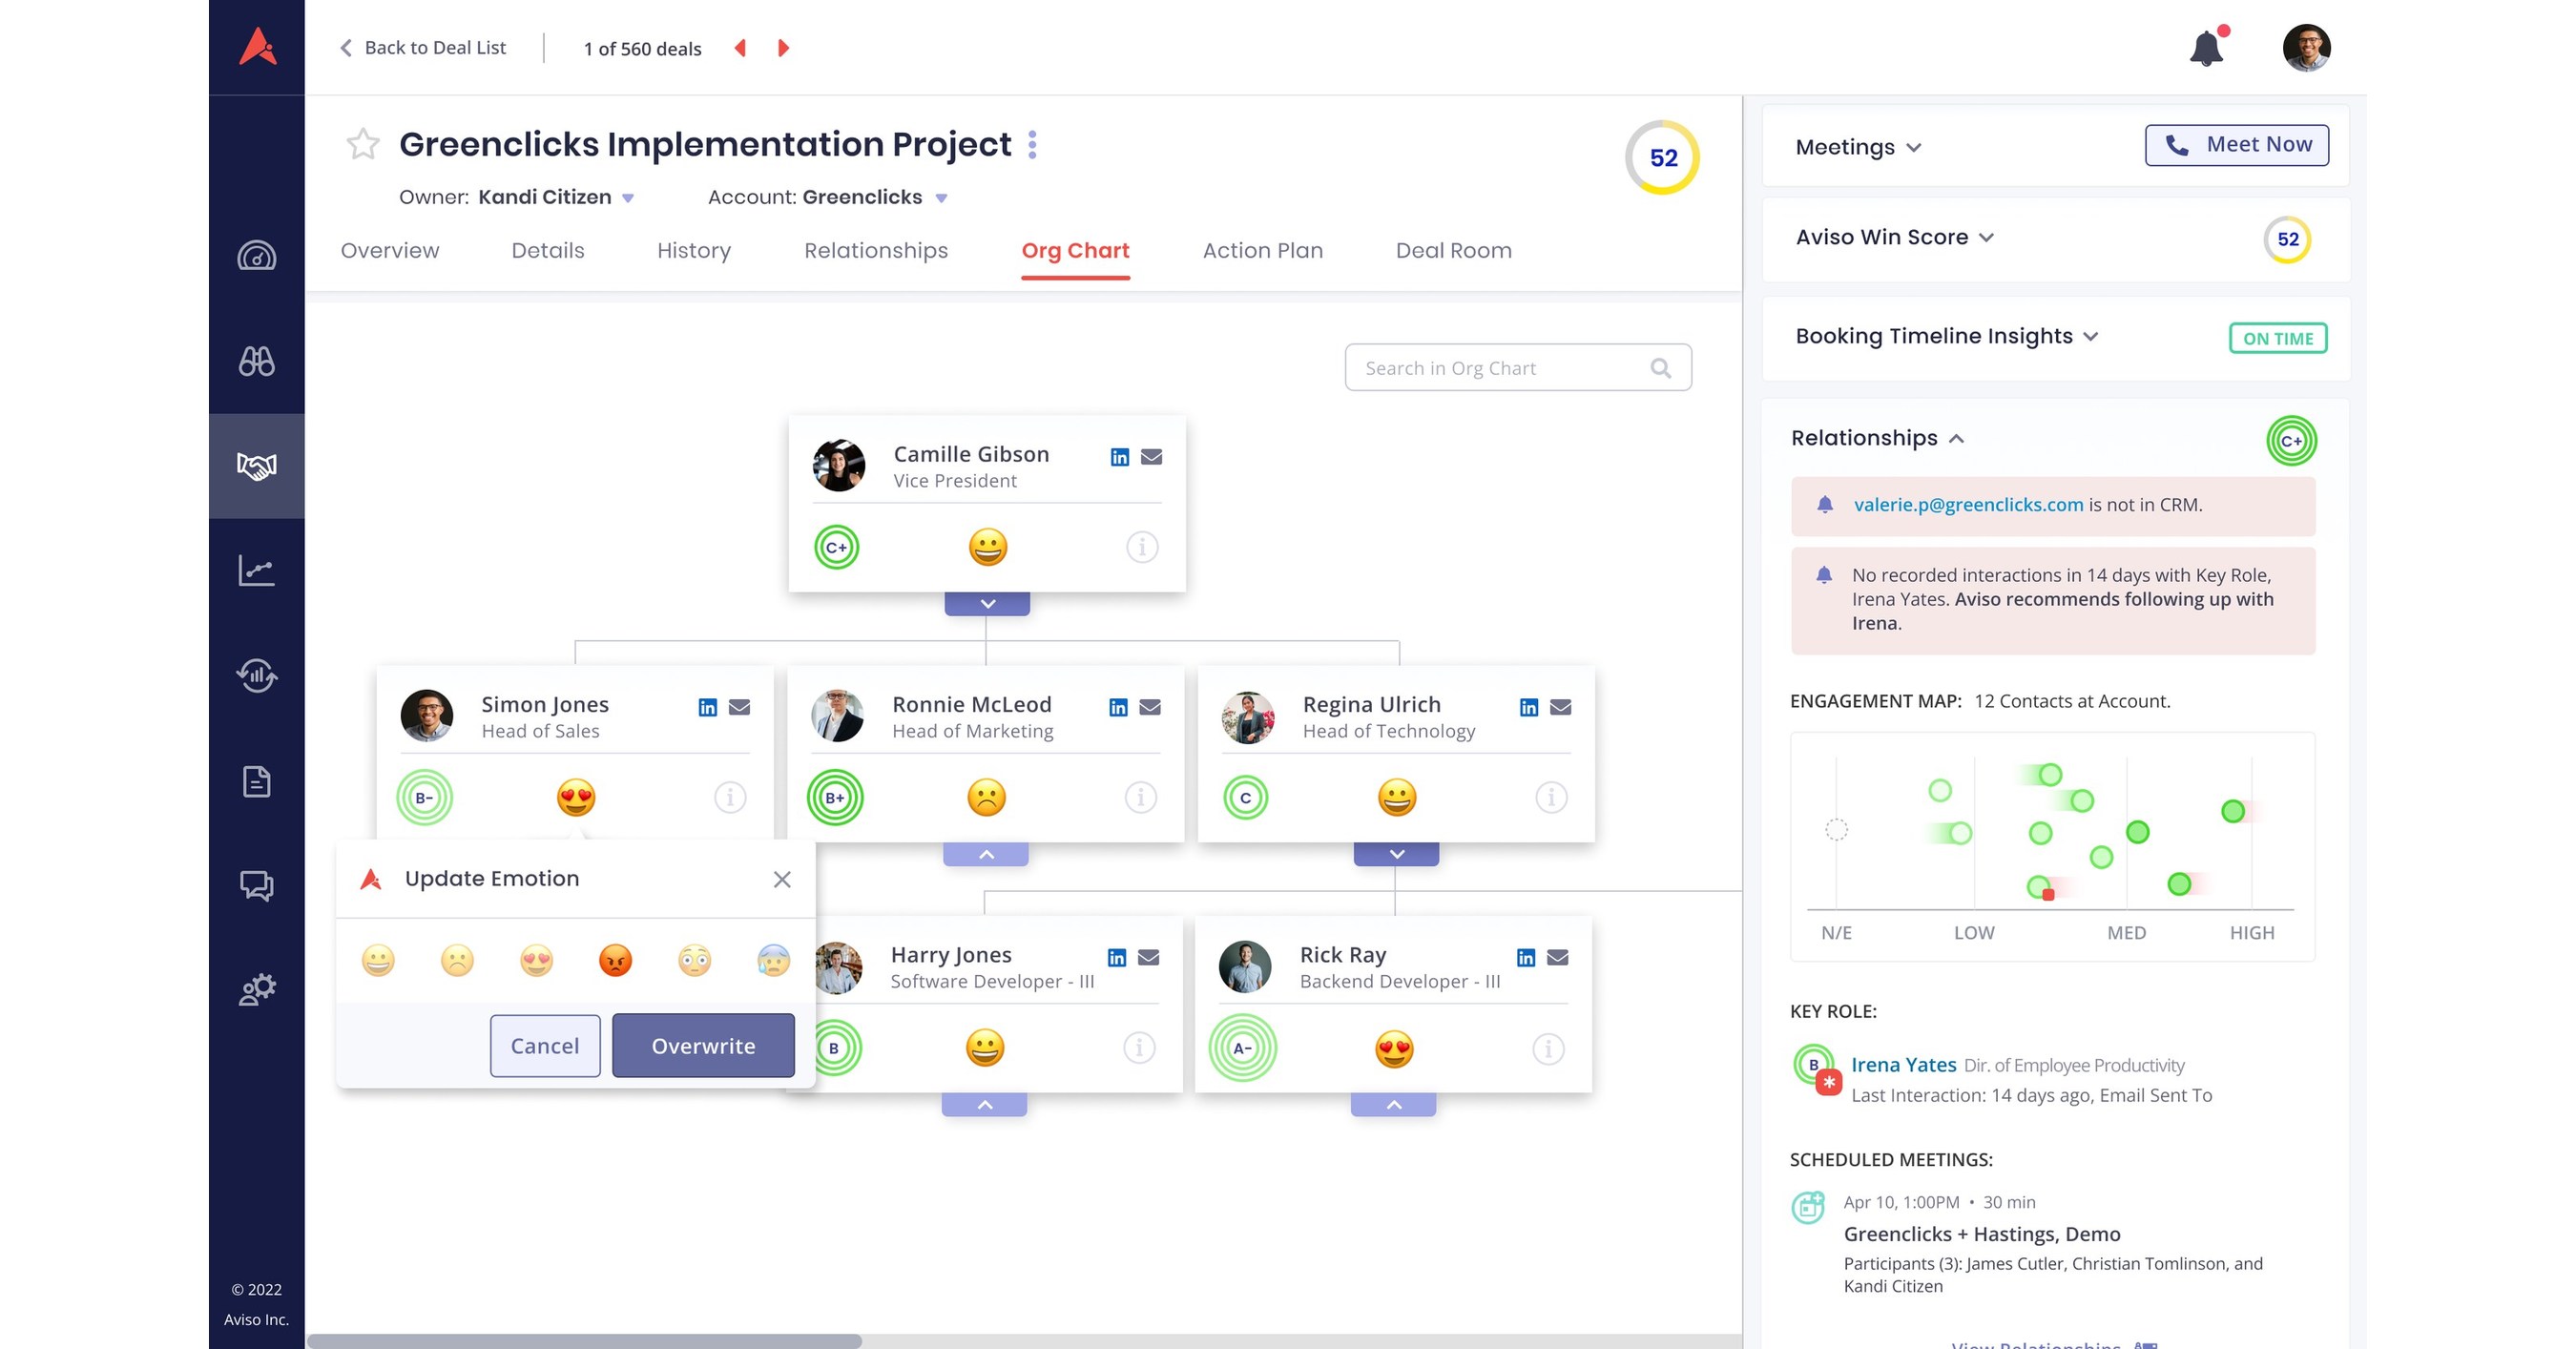The width and height of the screenshot is (2576, 1349).
Task: Click the Aviso logo in the top-left sidebar
Action: coord(256,46)
